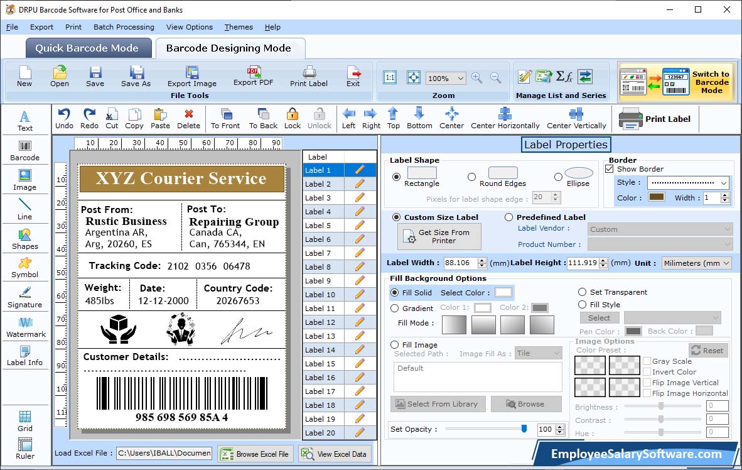Uncheck the Show Border checkbox
The image size is (742, 470).
[610, 168]
